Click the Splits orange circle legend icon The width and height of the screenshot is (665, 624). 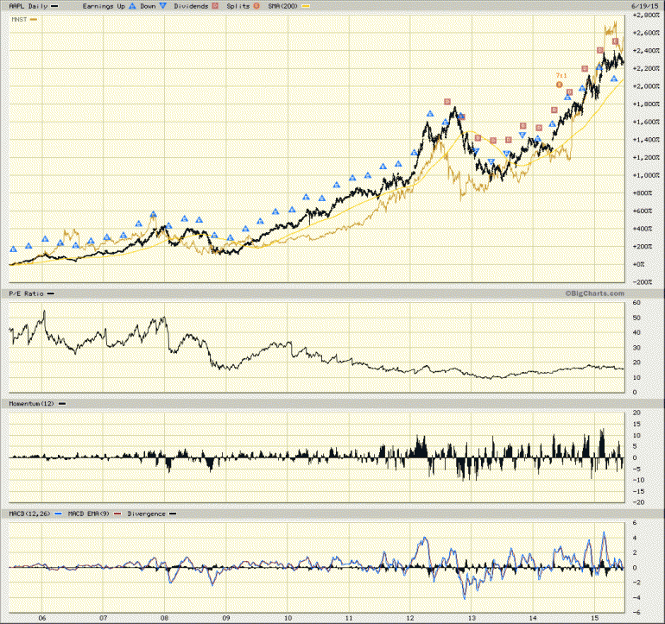256,6
